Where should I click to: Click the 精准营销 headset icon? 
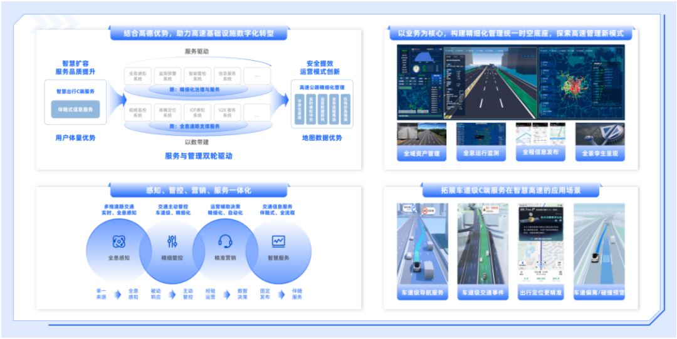(225, 241)
